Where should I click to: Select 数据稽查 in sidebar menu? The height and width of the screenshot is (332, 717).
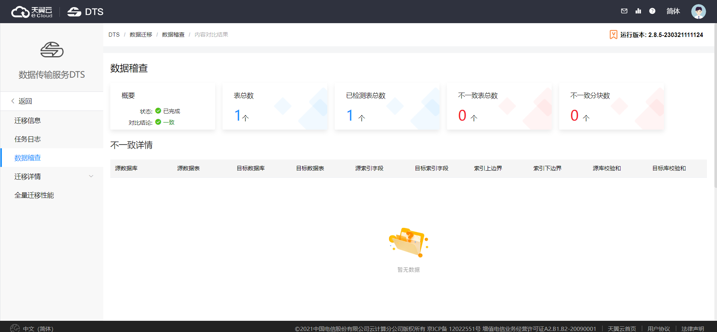28,158
